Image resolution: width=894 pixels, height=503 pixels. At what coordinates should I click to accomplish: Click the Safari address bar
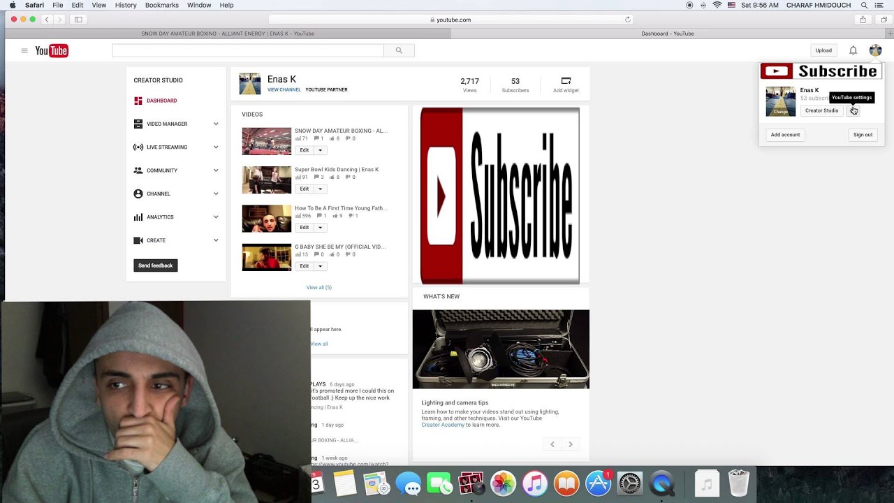(450, 20)
